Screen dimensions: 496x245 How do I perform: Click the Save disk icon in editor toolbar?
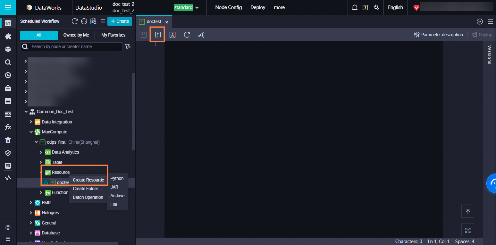[144, 35]
